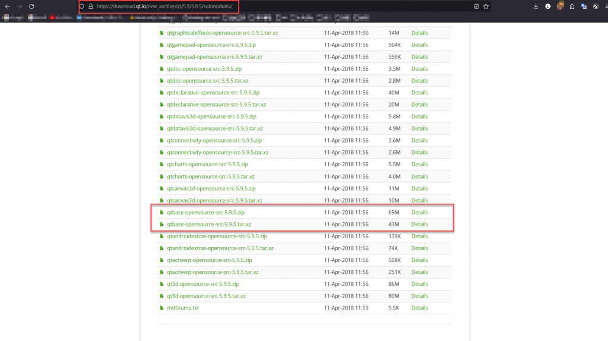This screenshot has width=608, height=341.
Task: Open the extensions puzzle icon
Action: (x=572, y=7)
